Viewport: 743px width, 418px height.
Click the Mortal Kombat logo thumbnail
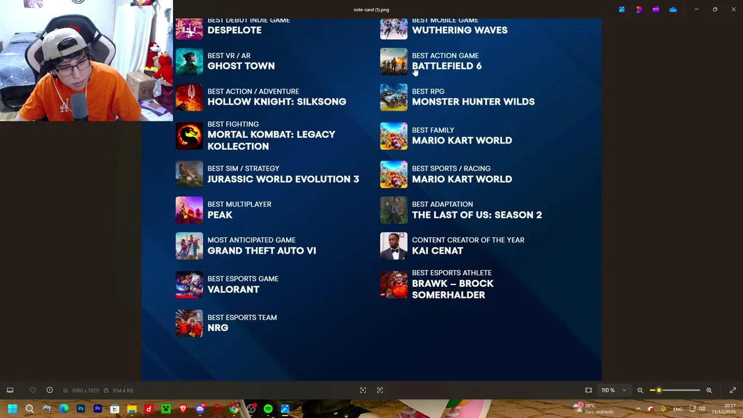(x=189, y=136)
